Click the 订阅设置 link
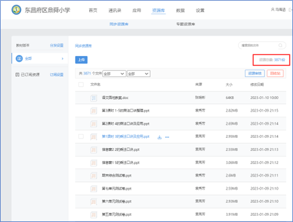The height and width of the screenshot is (222, 293). [57, 74]
